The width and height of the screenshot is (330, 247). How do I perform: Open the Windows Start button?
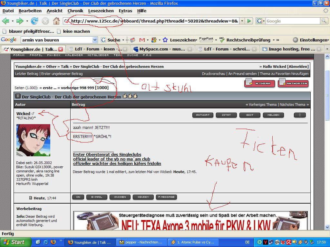coord(15,242)
